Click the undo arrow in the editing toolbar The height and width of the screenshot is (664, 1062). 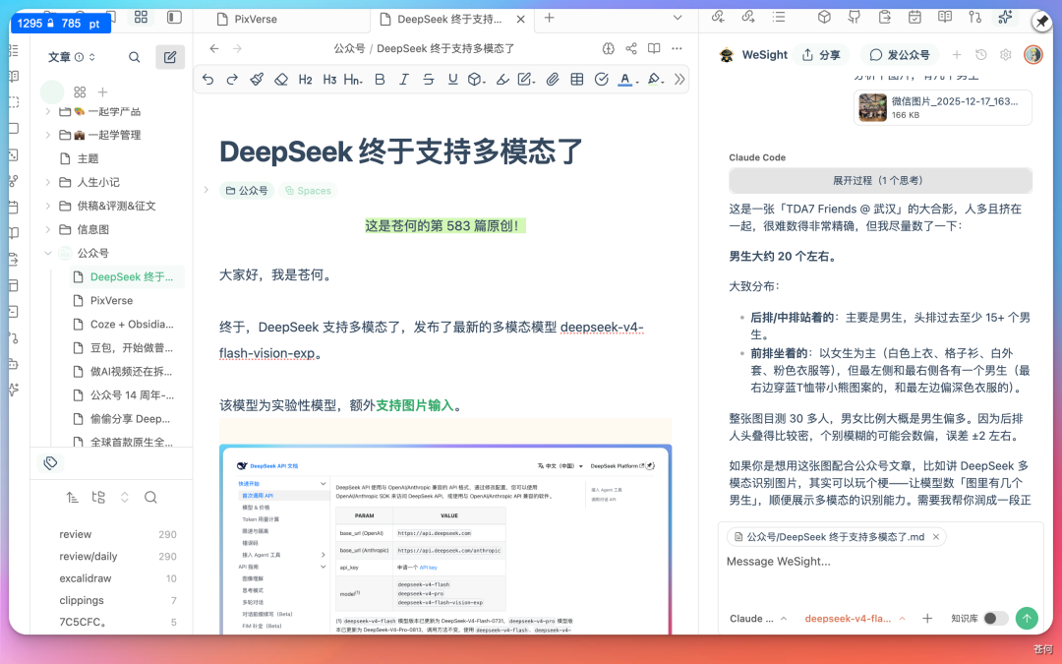[207, 80]
